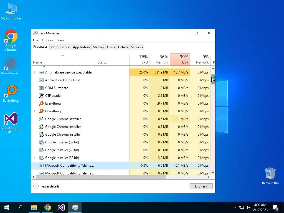The image size is (284, 213).
Task: Click CTF Loader process icon
Action: pyautogui.click(x=41, y=96)
